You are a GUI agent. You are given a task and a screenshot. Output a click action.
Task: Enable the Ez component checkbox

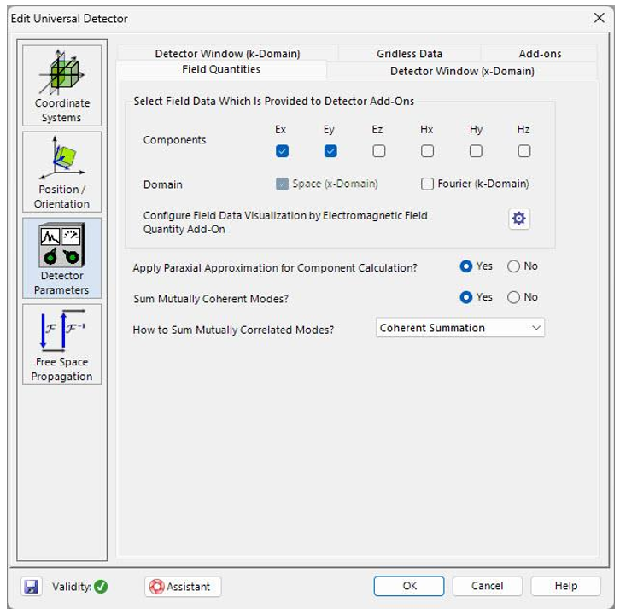(379, 151)
